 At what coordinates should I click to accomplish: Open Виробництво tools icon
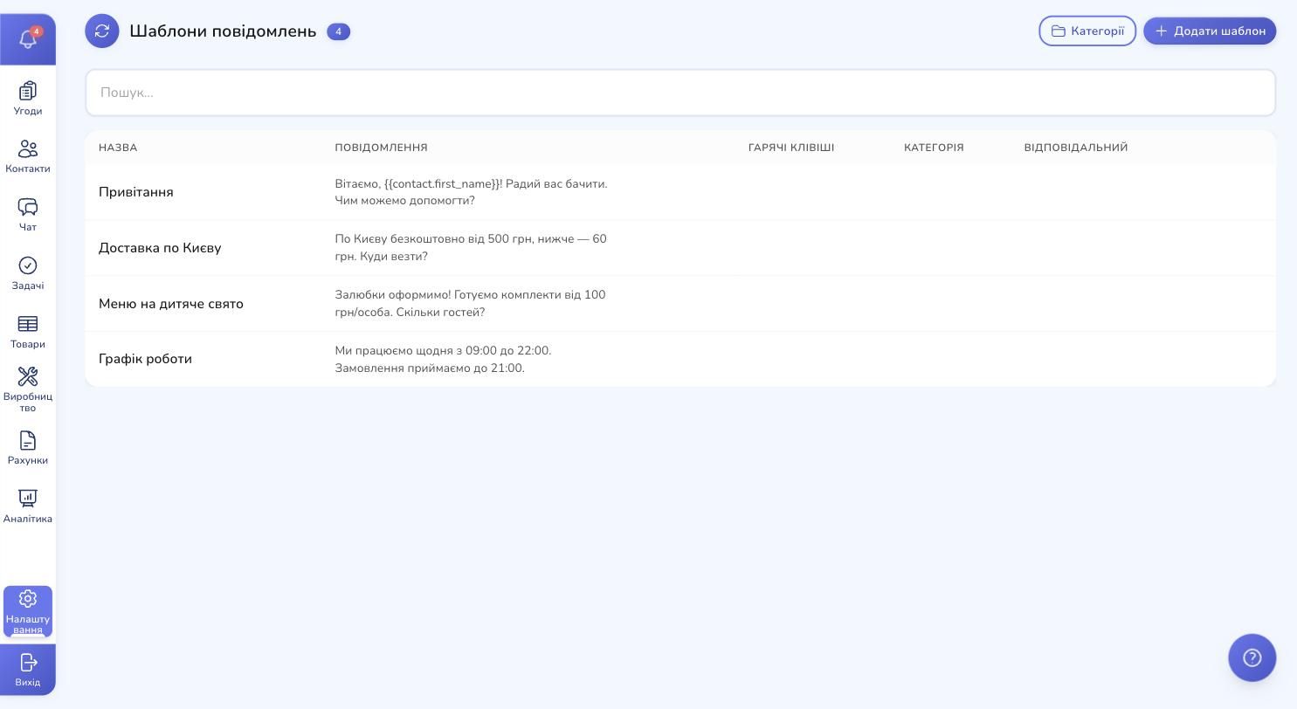click(28, 376)
